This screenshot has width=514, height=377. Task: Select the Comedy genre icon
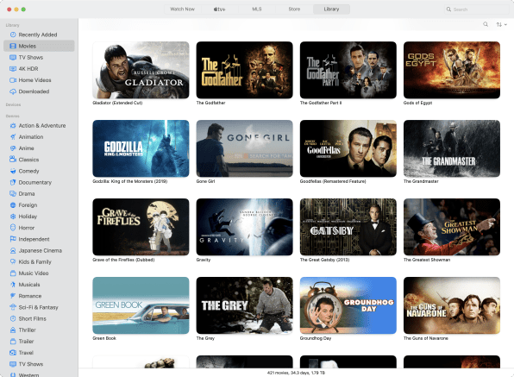(13, 171)
